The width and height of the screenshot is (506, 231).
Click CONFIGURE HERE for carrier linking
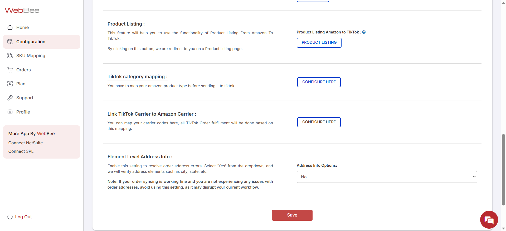tap(319, 122)
